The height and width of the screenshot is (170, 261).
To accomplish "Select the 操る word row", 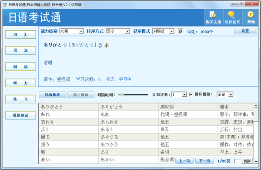I will click(146, 137).
